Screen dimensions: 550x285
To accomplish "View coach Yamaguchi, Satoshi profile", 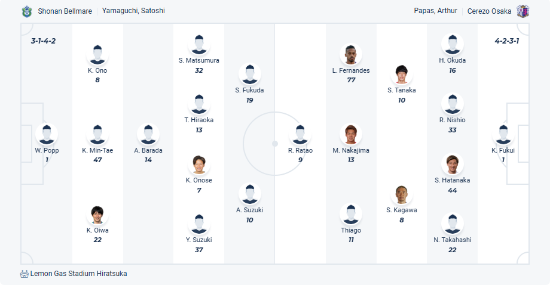I will (133, 11).
